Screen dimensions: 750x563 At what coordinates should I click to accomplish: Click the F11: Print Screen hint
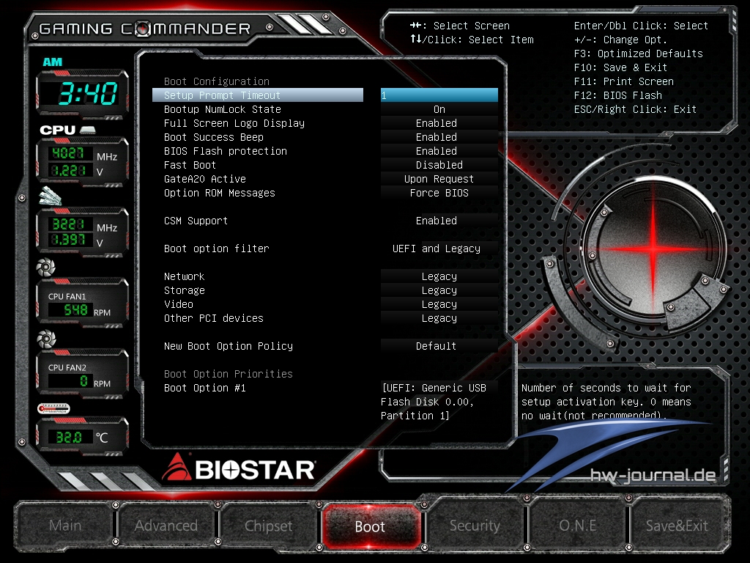(x=624, y=81)
